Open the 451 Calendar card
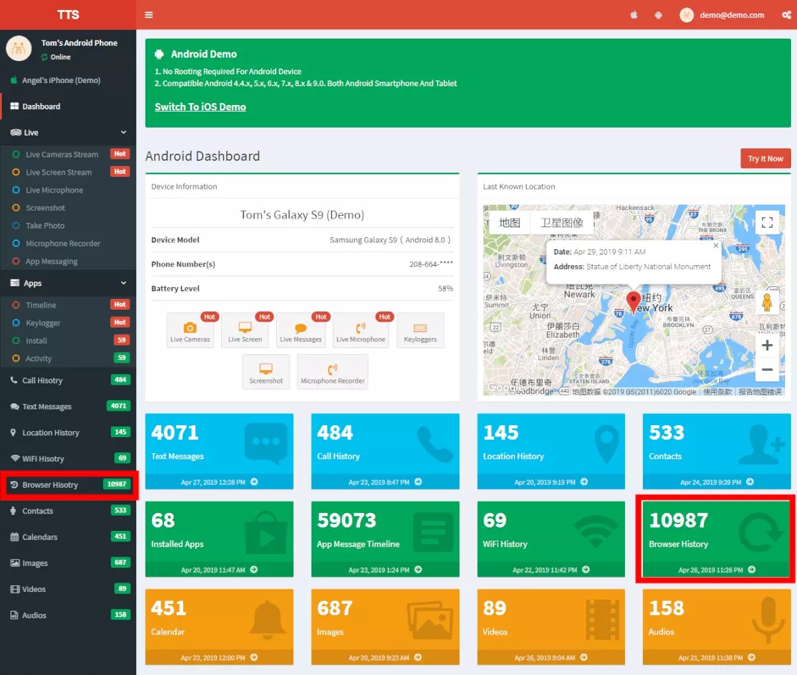Image resolution: width=797 pixels, height=675 pixels. coord(219,627)
